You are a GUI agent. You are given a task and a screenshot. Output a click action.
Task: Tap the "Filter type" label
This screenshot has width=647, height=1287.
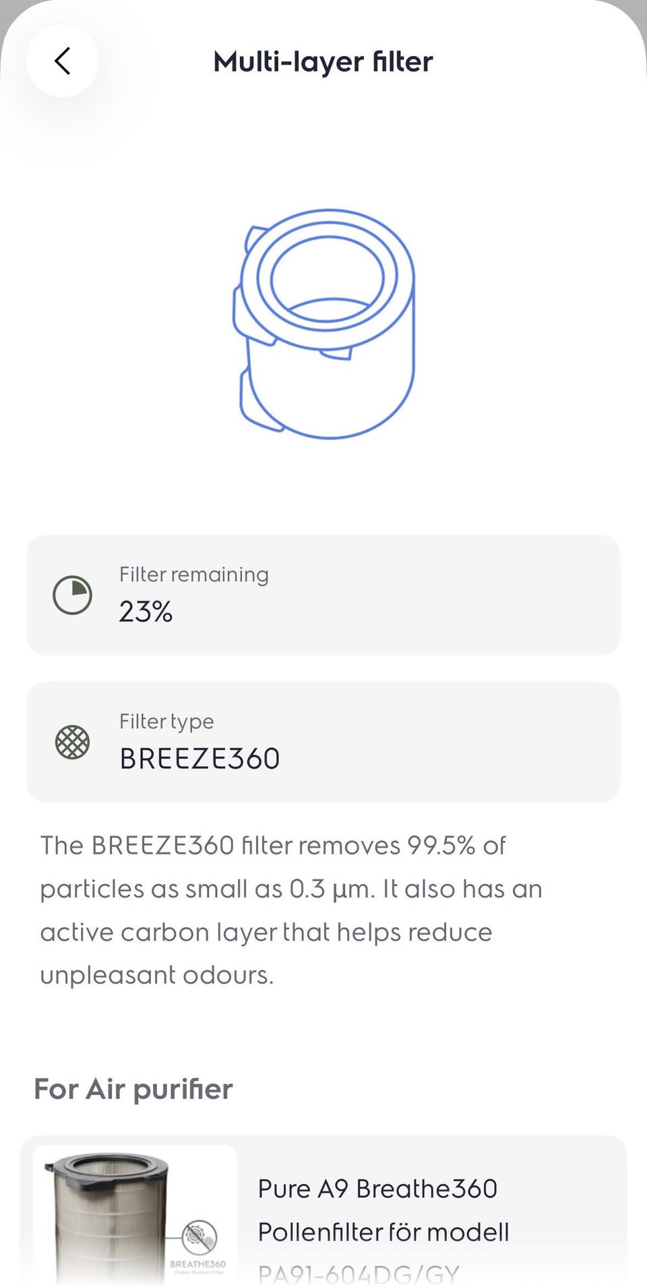pos(166,722)
